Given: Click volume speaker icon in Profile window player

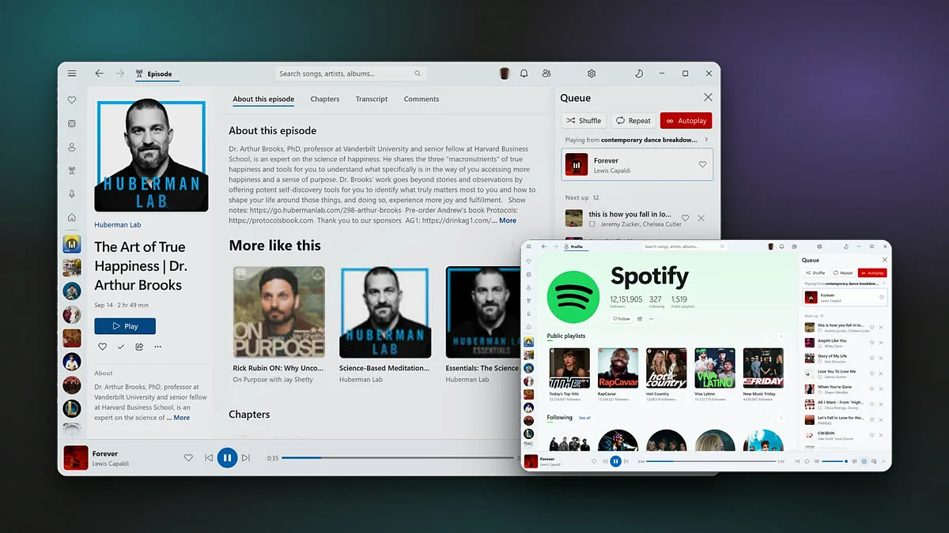Looking at the screenshot, I should click(816, 461).
